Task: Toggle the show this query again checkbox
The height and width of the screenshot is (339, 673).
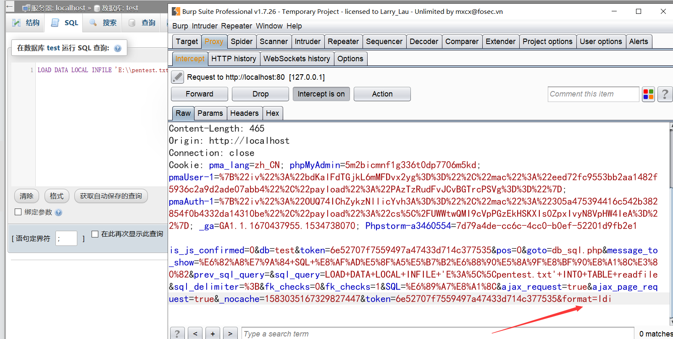Action: tap(95, 234)
